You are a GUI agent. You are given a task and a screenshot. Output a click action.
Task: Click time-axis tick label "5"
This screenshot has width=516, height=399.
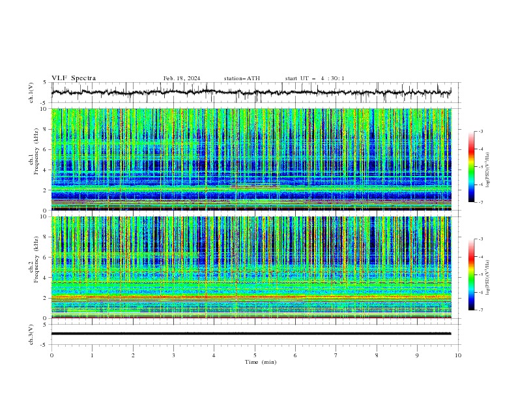click(x=255, y=355)
